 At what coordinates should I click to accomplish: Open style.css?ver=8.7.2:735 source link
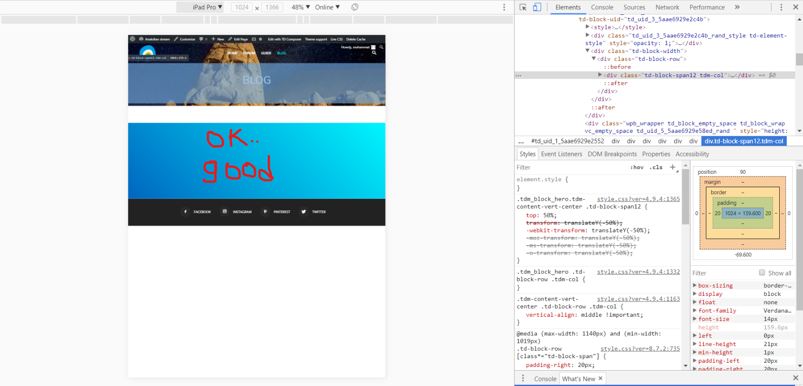(x=640, y=349)
